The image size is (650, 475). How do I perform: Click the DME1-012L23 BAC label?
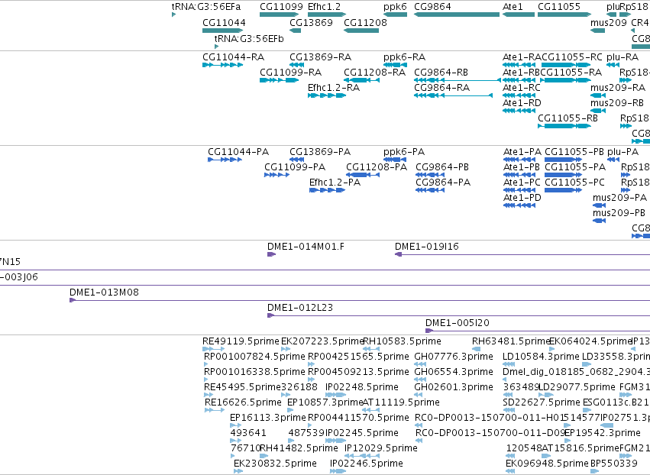tap(300, 308)
